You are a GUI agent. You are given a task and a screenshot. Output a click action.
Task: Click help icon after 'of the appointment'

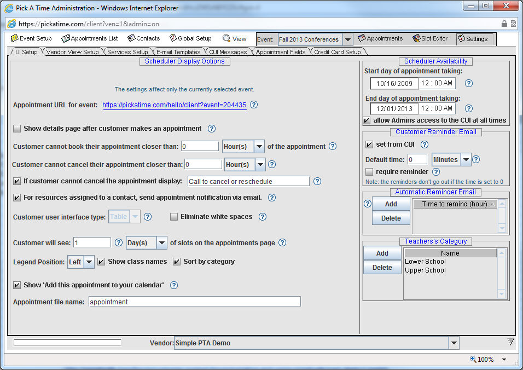[333, 146]
